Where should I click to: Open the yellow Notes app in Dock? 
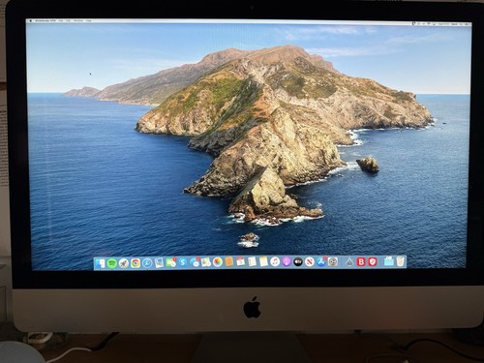[x=263, y=261]
